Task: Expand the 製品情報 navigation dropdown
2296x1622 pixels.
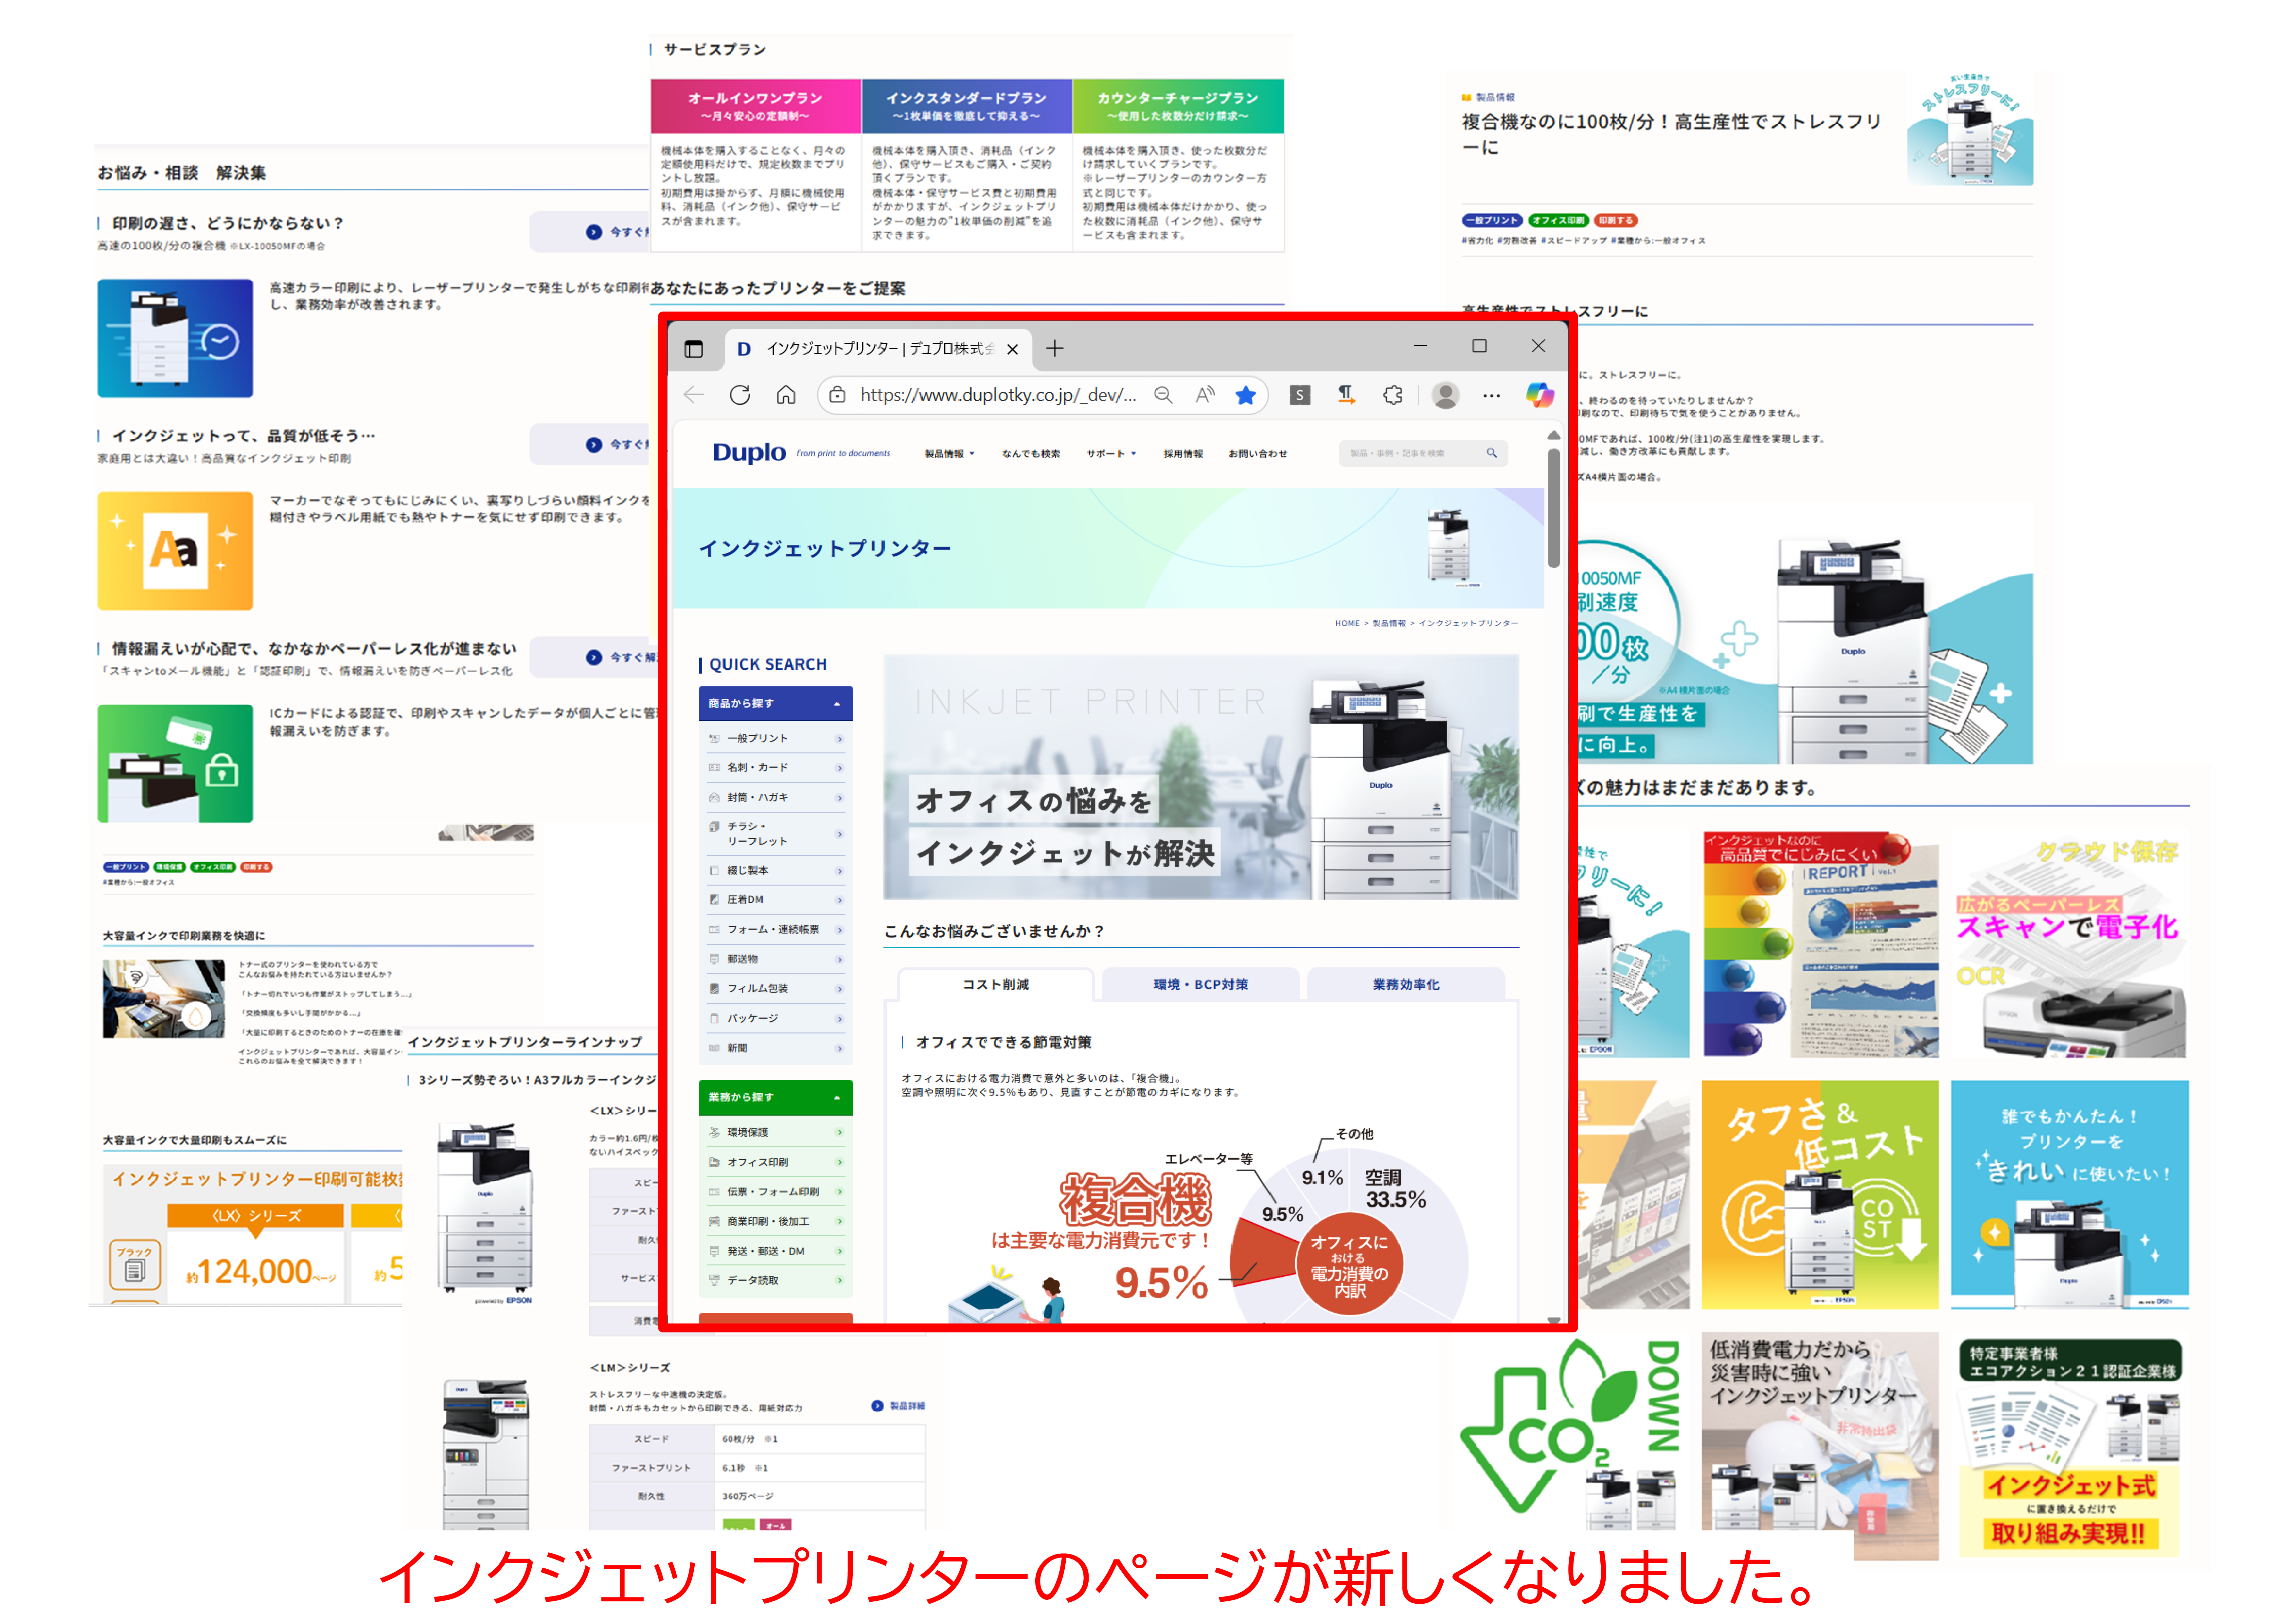Action: (x=948, y=454)
